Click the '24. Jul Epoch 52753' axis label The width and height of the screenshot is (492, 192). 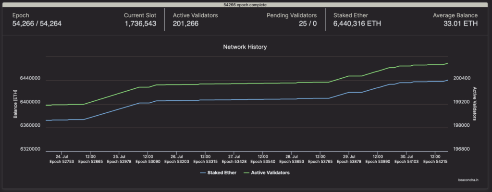[x=61, y=159]
